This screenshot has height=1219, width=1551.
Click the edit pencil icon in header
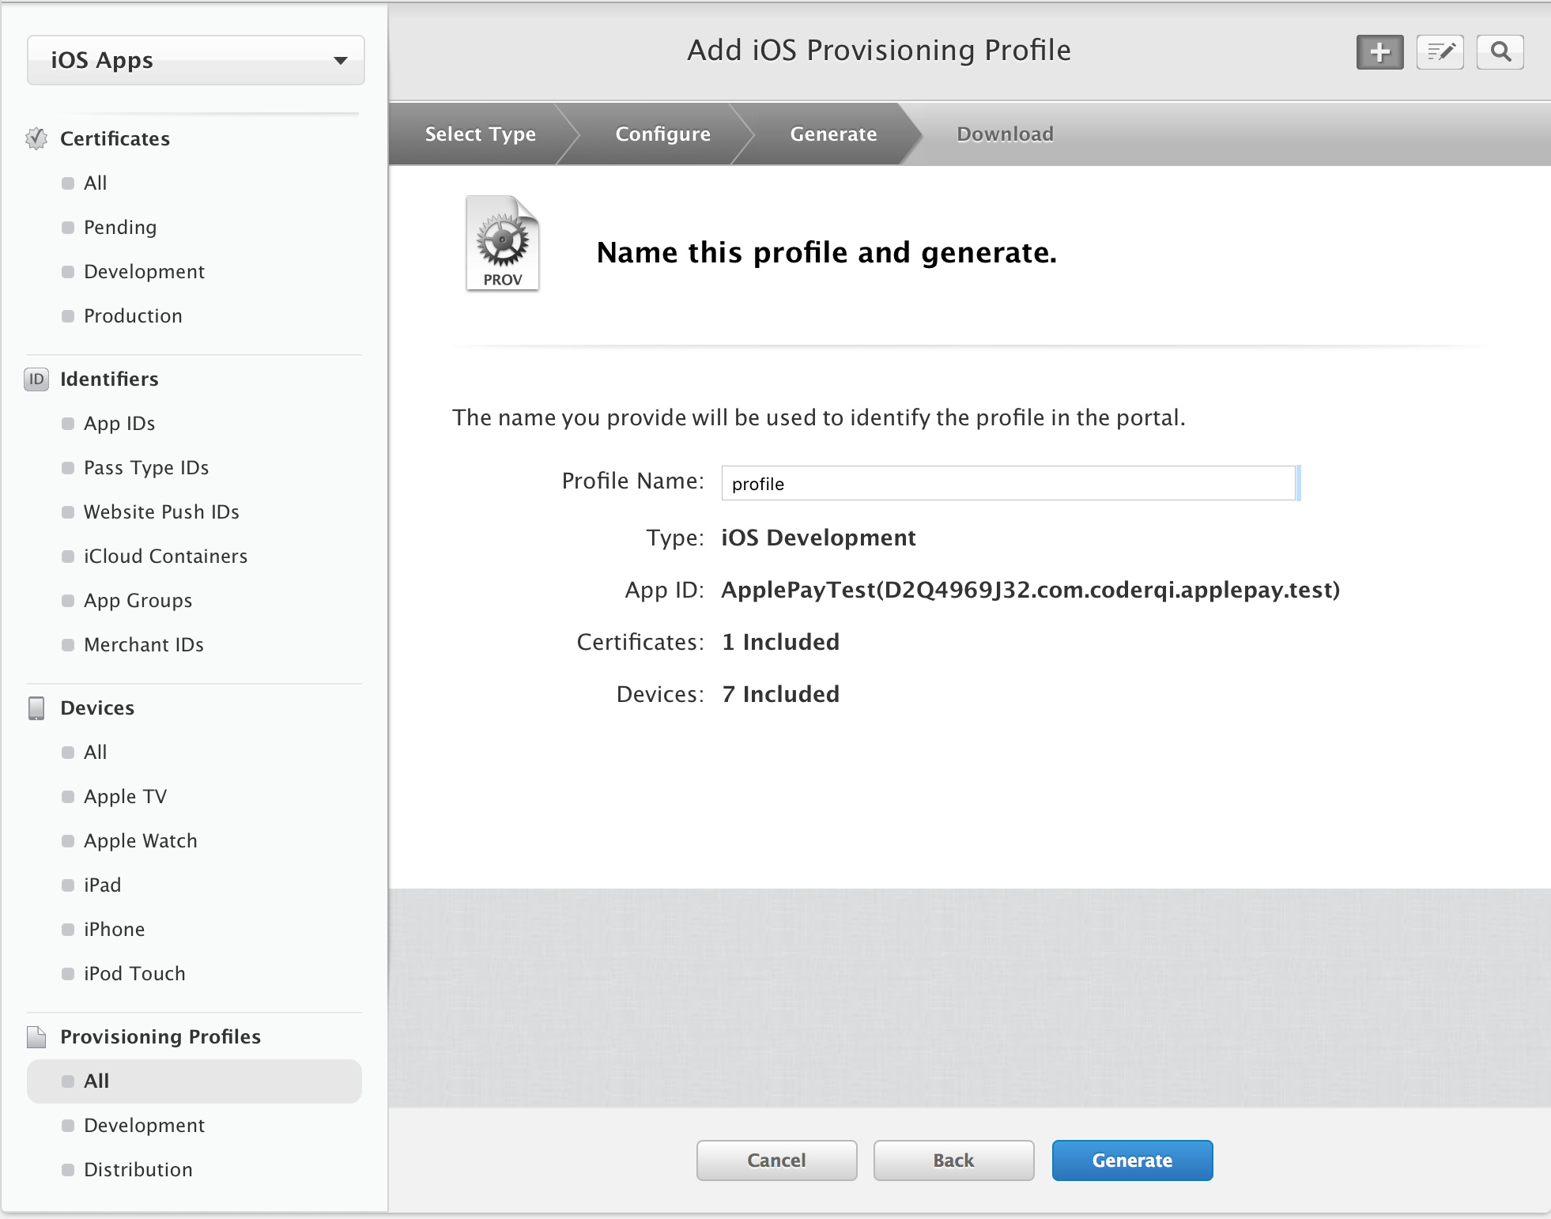point(1440,52)
